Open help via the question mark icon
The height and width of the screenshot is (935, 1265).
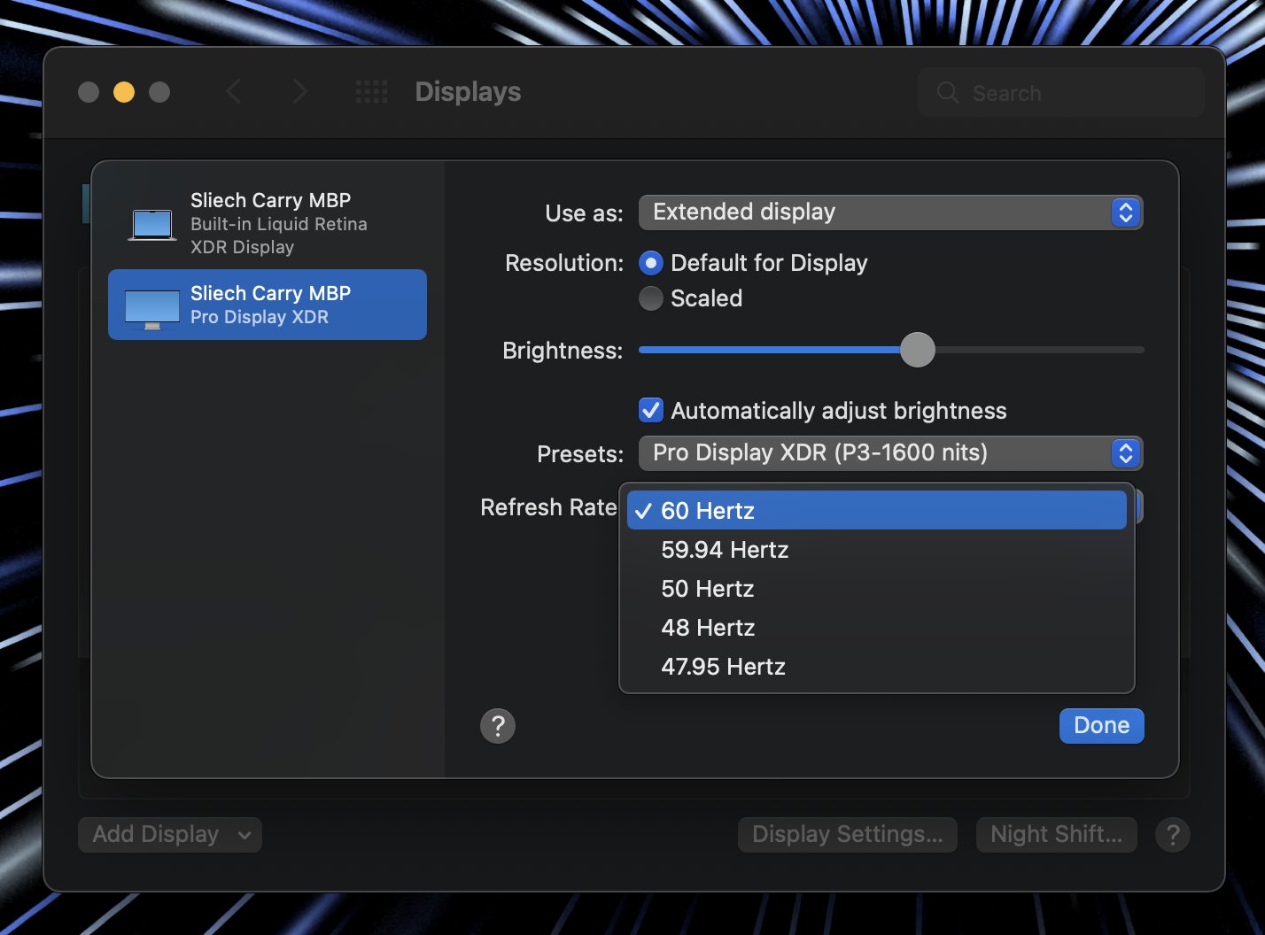click(497, 725)
